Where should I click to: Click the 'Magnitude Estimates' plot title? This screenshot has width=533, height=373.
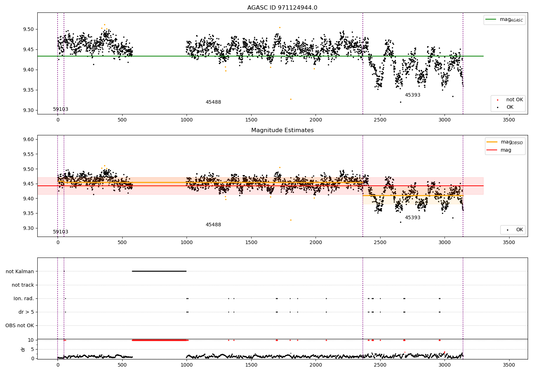(282, 130)
